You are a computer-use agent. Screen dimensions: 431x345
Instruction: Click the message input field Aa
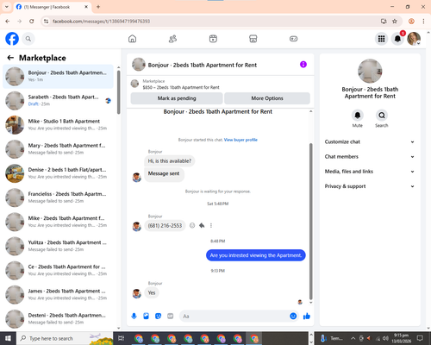click(234, 317)
